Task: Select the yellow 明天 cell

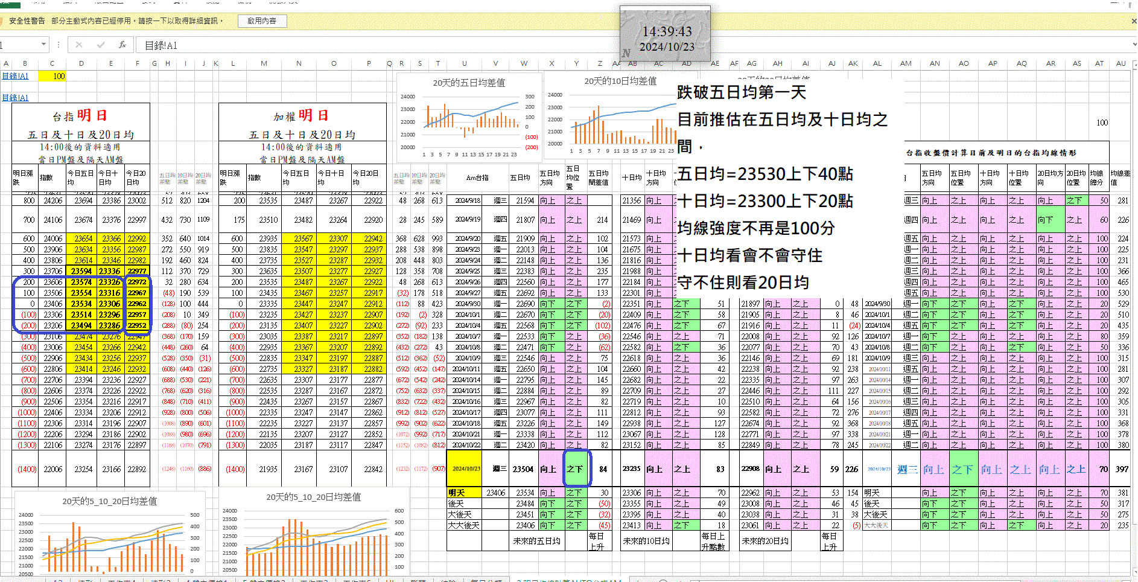Action: click(464, 493)
